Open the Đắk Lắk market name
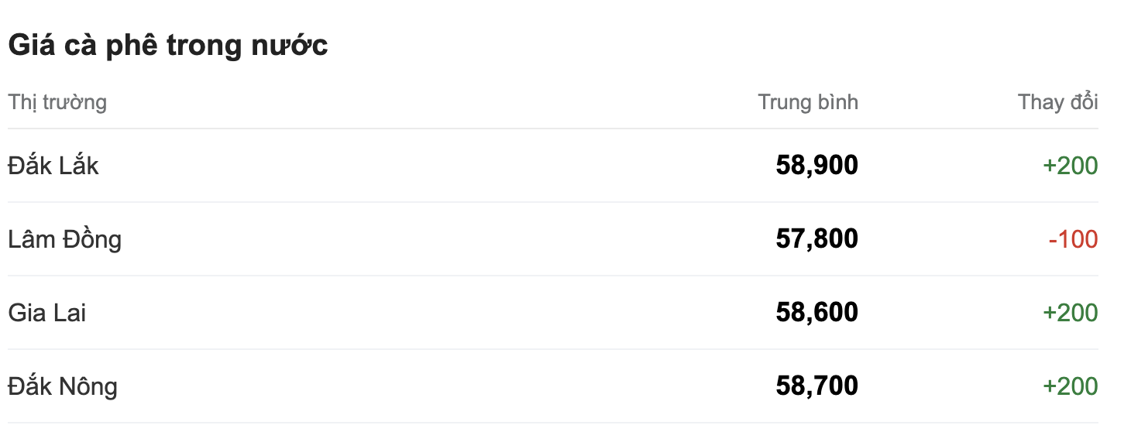 point(53,166)
